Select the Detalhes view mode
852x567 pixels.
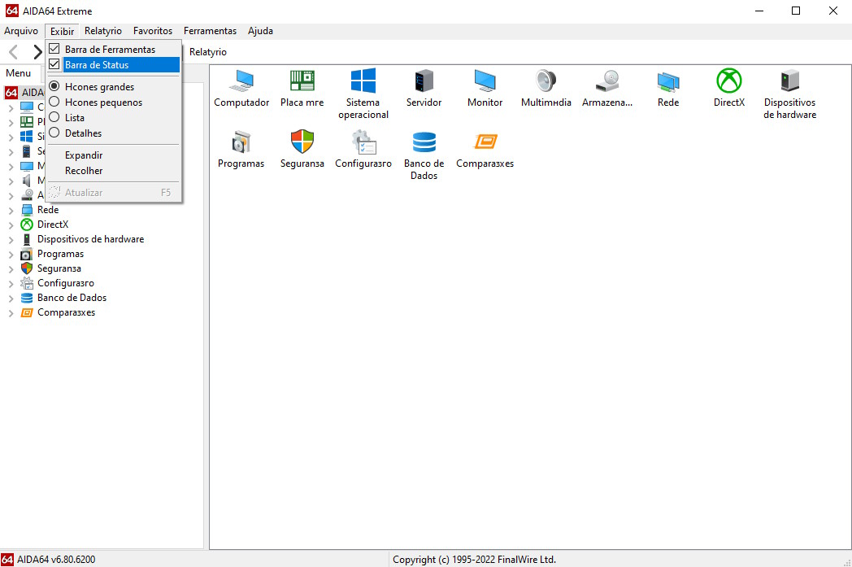coord(54,133)
